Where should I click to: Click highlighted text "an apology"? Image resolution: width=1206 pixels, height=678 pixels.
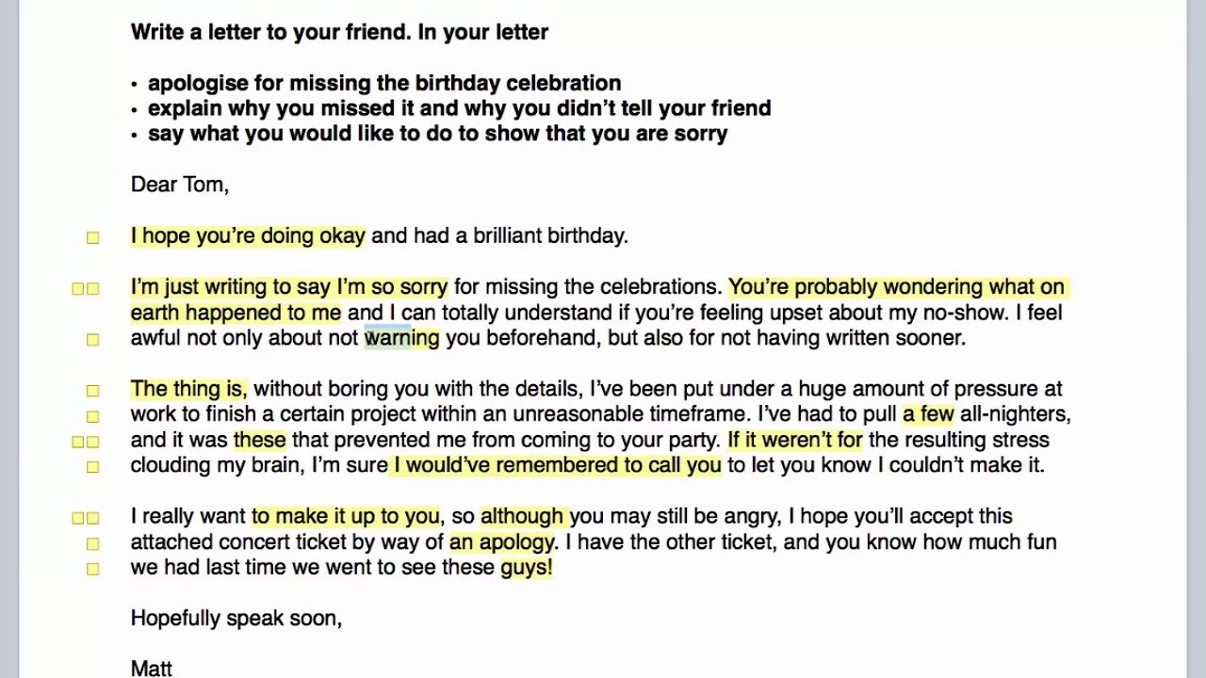(x=502, y=541)
